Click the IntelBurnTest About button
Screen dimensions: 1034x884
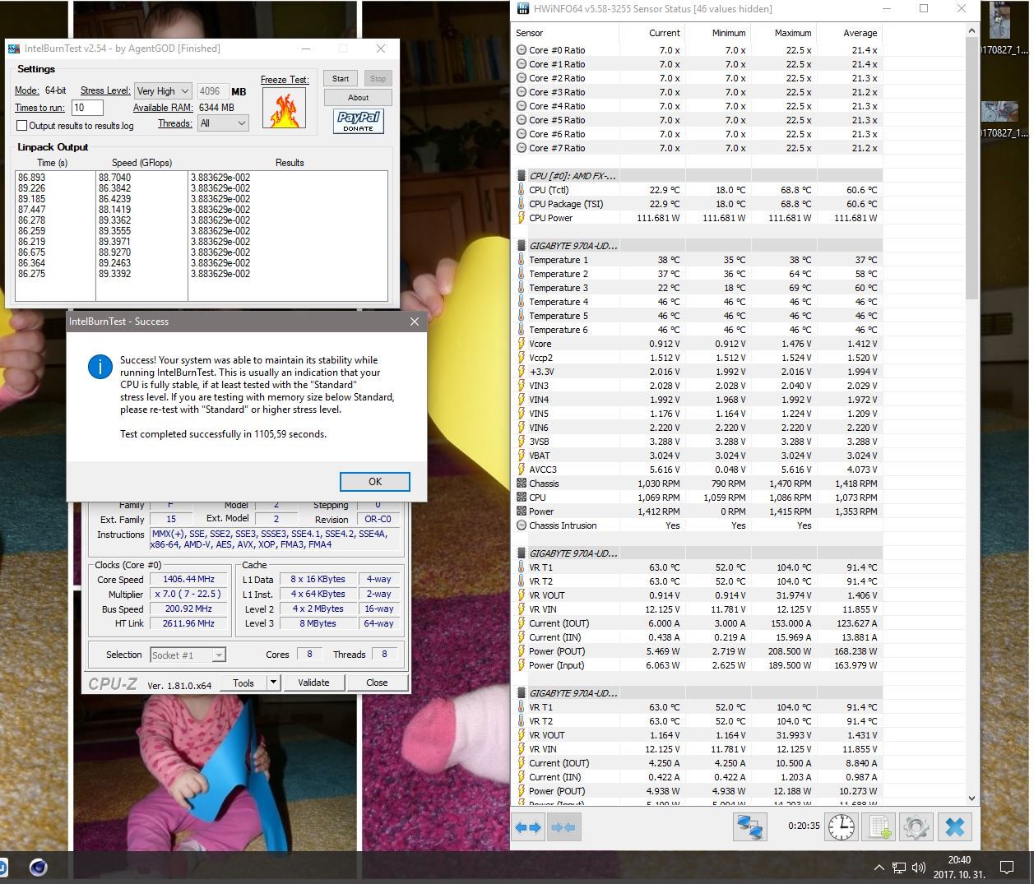pyautogui.click(x=358, y=97)
